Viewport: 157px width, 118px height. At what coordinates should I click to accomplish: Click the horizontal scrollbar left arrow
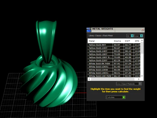89,79
